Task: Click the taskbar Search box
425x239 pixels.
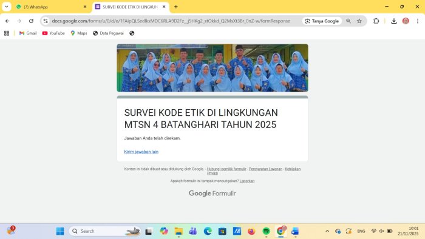Action: 105,231
